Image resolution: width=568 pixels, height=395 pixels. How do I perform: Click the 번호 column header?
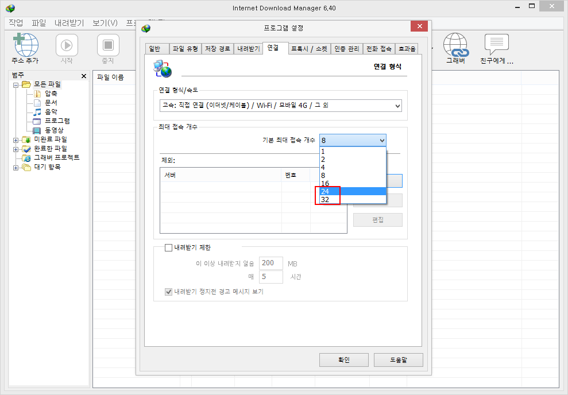coord(296,175)
